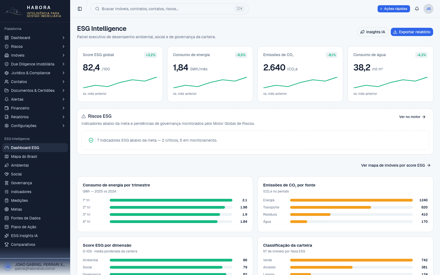Screen dimensions: 440x275
Task: Export the report with Exportar relatório
Action: click(x=412, y=32)
